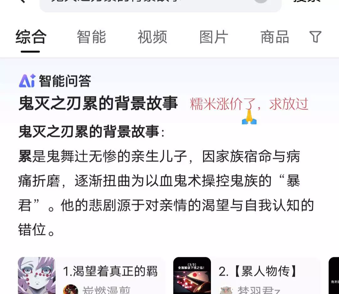Open the Rui character face thumbnail

coord(37,275)
